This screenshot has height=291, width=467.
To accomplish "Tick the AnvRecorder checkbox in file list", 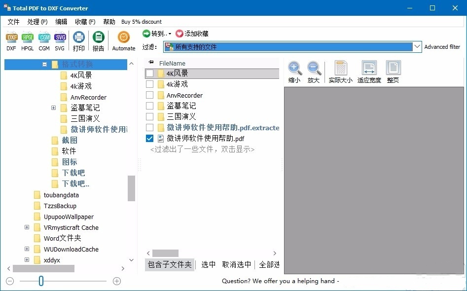I will click(149, 95).
